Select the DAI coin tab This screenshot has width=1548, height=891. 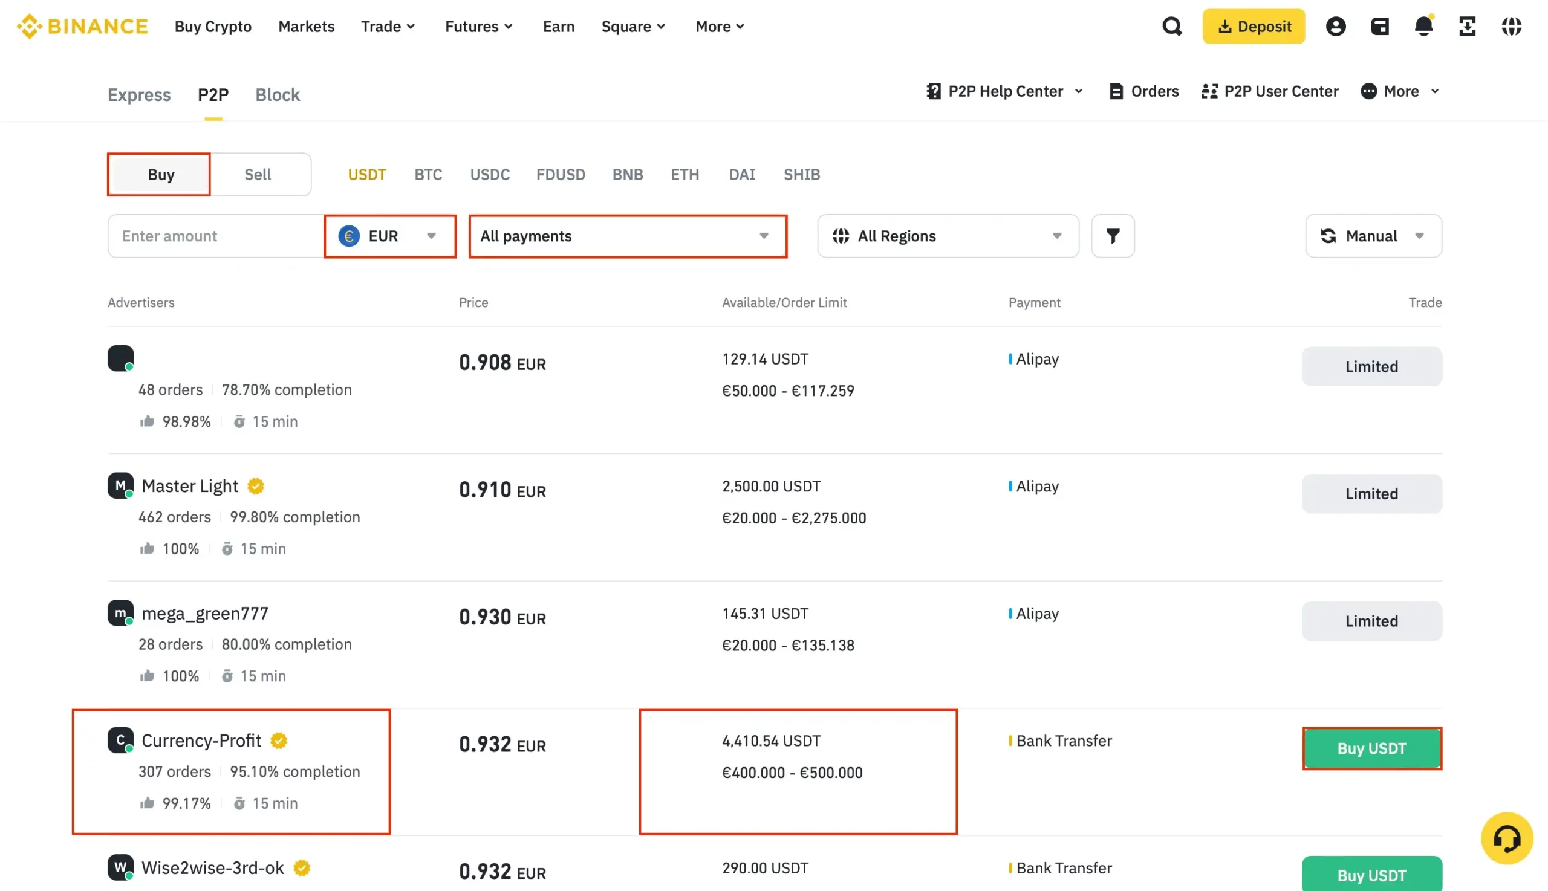coord(741,175)
